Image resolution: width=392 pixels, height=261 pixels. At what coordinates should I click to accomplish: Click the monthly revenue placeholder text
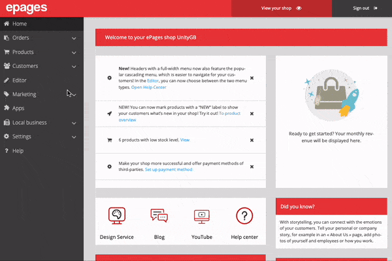pyautogui.click(x=331, y=137)
